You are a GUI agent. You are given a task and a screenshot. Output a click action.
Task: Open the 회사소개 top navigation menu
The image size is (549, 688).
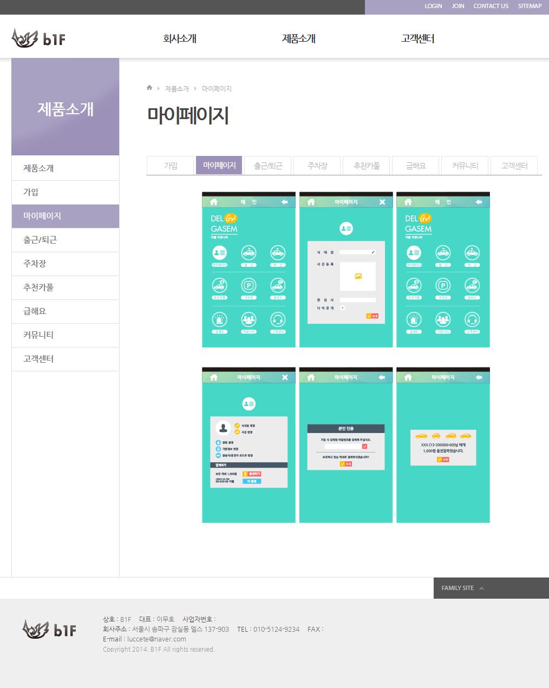coord(179,38)
